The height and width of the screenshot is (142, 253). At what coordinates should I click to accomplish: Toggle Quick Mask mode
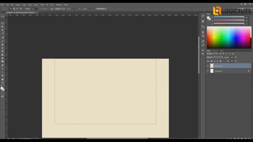tap(2, 93)
